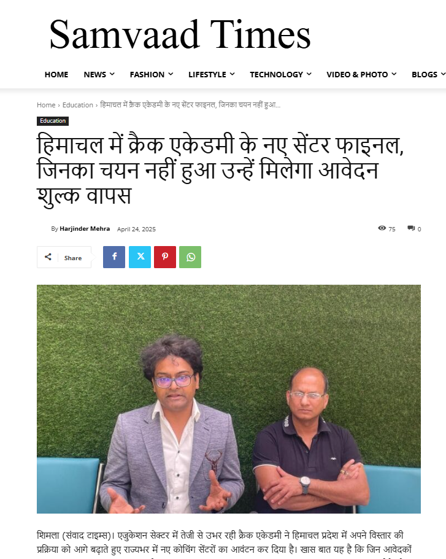This screenshot has height=559, width=446.
Task: Open the VIDEO & PHOTO menu
Action: click(361, 74)
